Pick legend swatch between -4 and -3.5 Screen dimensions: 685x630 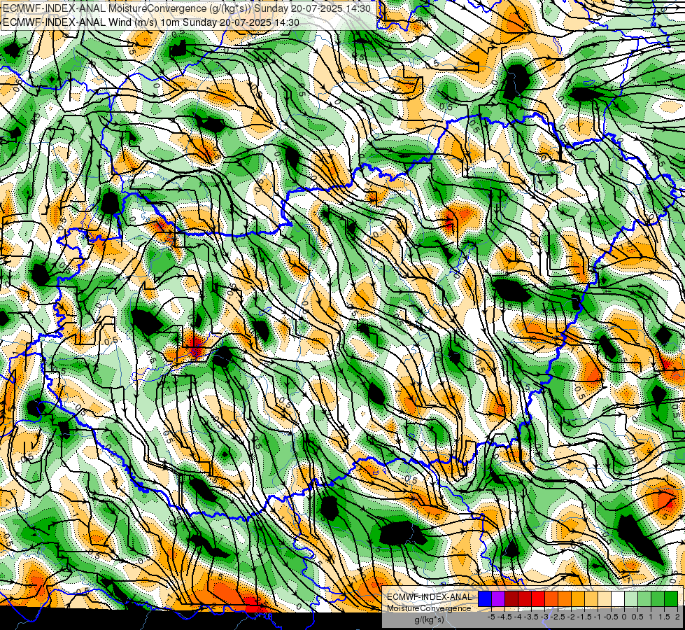pyautogui.click(x=525, y=599)
